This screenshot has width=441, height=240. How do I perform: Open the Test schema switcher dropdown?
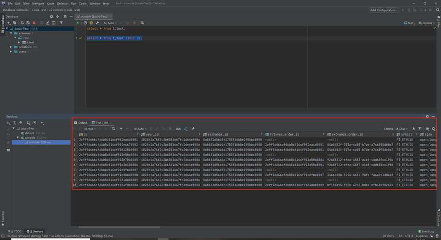point(409,23)
